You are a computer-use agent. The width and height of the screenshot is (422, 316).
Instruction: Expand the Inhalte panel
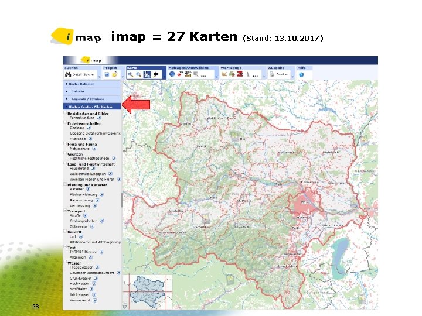pos(92,91)
